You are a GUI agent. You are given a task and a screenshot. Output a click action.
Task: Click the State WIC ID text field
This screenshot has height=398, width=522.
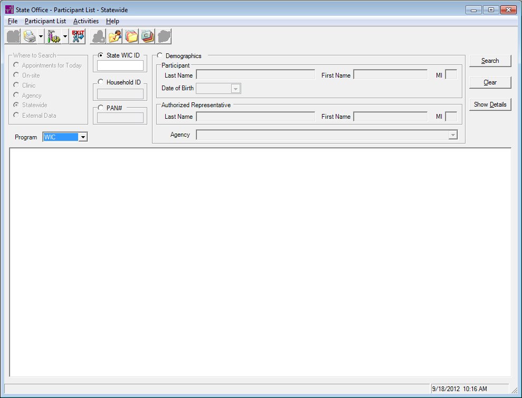[120, 65]
